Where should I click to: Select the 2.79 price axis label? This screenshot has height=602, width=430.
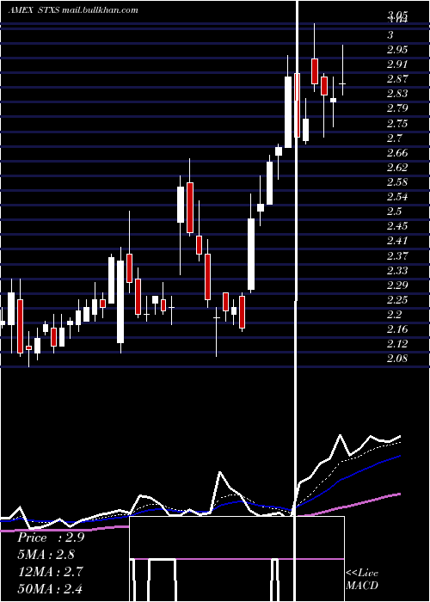point(397,108)
